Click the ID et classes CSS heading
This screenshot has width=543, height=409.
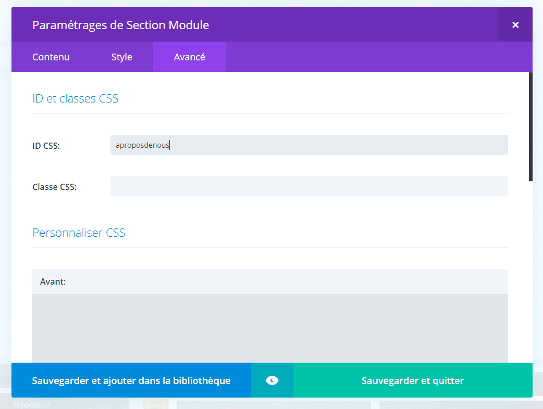click(x=75, y=98)
